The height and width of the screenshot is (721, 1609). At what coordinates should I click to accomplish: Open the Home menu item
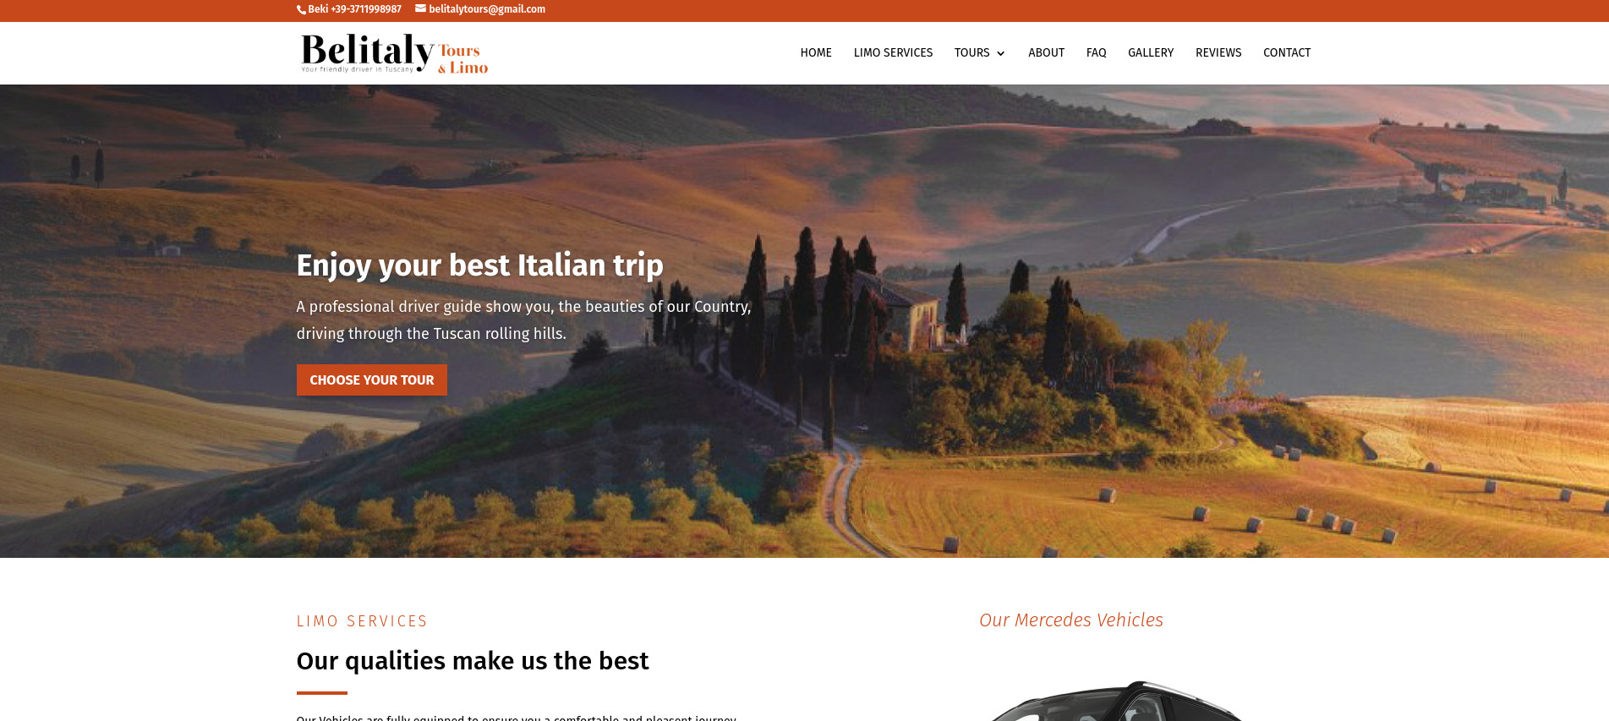click(x=816, y=52)
